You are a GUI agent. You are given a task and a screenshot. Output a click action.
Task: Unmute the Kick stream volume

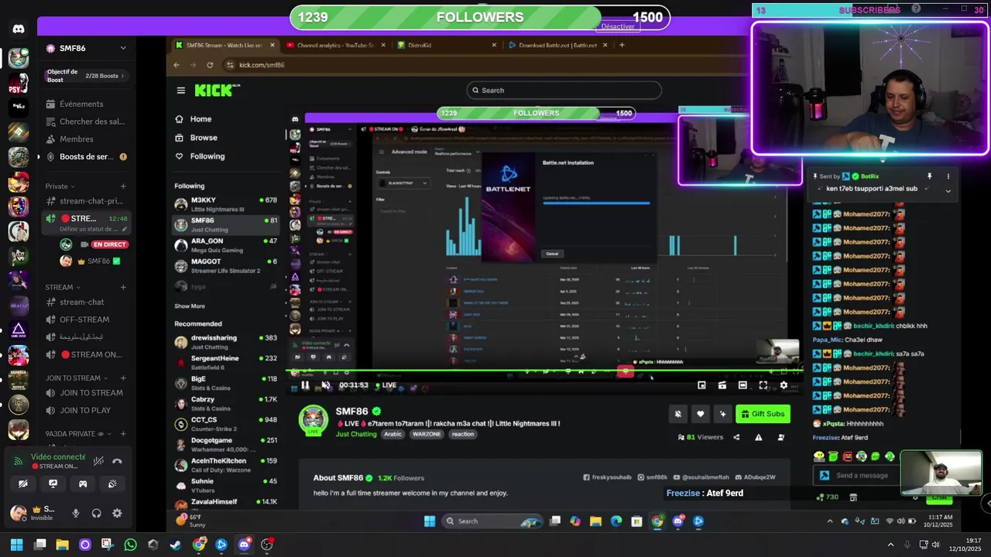[x=325, y=384]
